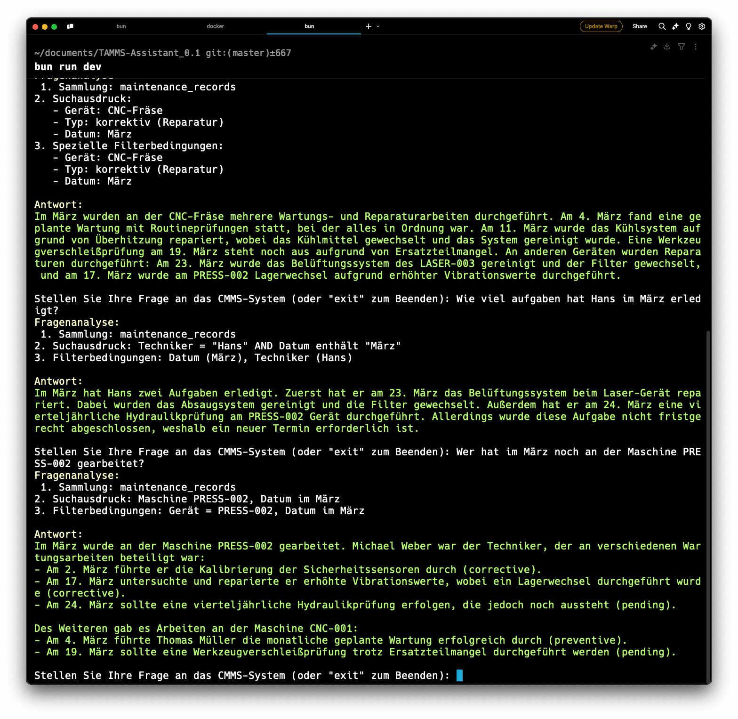Viewport: 738px width, 719px height.
Task: Click the block download/save output icon
Action: pyautogui.click(x=667, y=47)
